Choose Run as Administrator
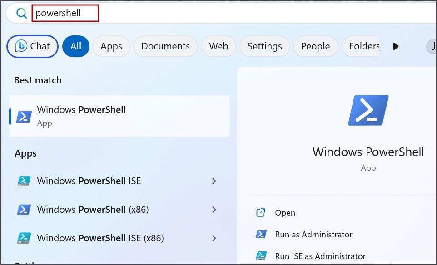Image resolution: width=437 pixels, height=265 pixels. click(x=313, y=235)
